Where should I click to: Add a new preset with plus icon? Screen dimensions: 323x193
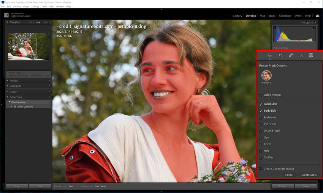click(49, 81)
